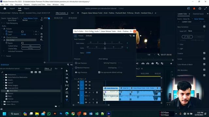This screenshot has height=117, width=209.
Task: Switch to the Libraries tab
Action: [x=27, y=69]
